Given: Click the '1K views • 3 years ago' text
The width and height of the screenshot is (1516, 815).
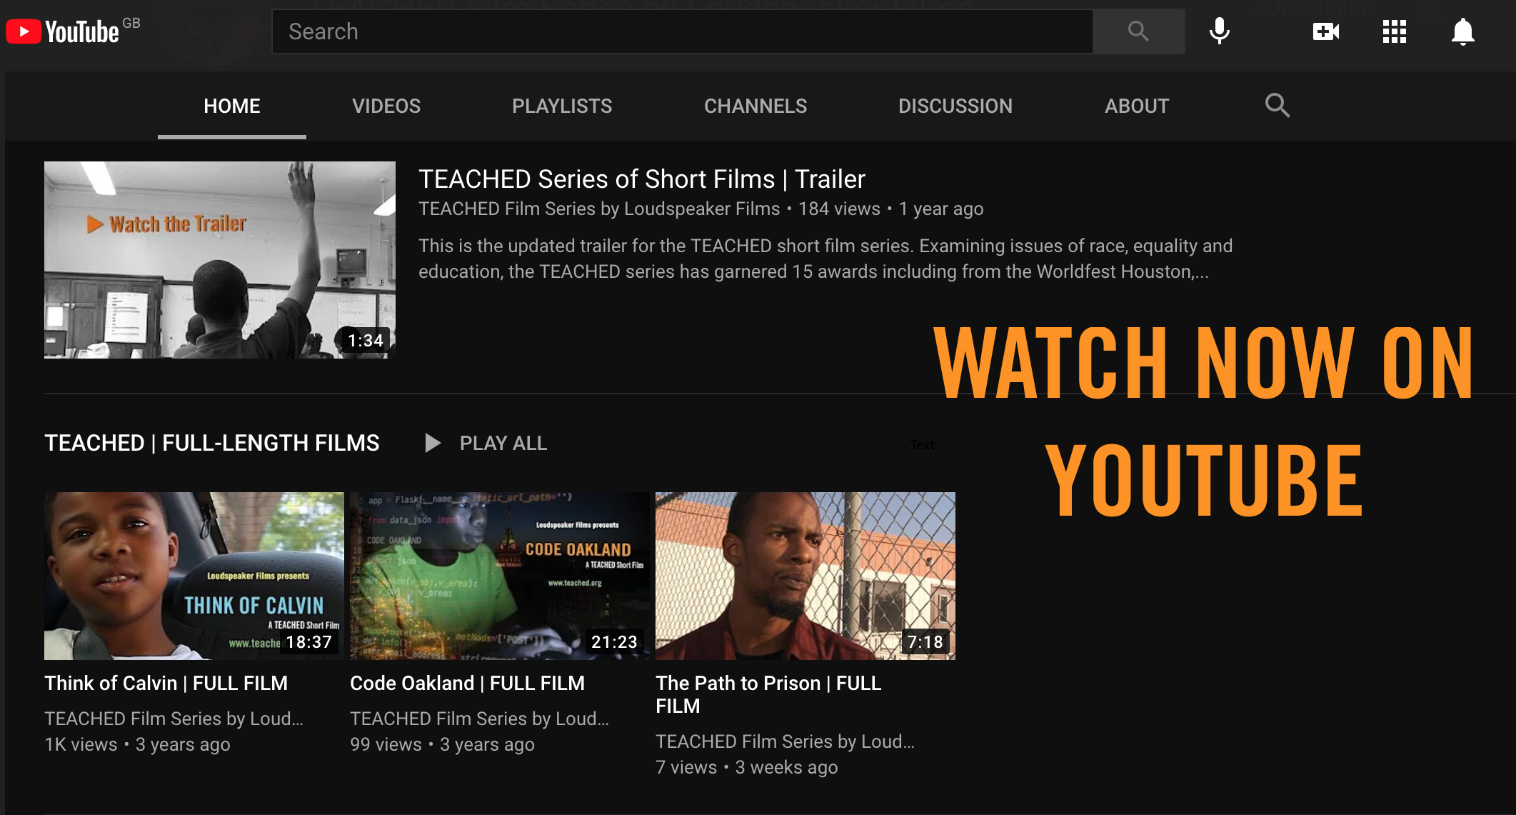Looking at the screenshot, I should click(137, 744).
